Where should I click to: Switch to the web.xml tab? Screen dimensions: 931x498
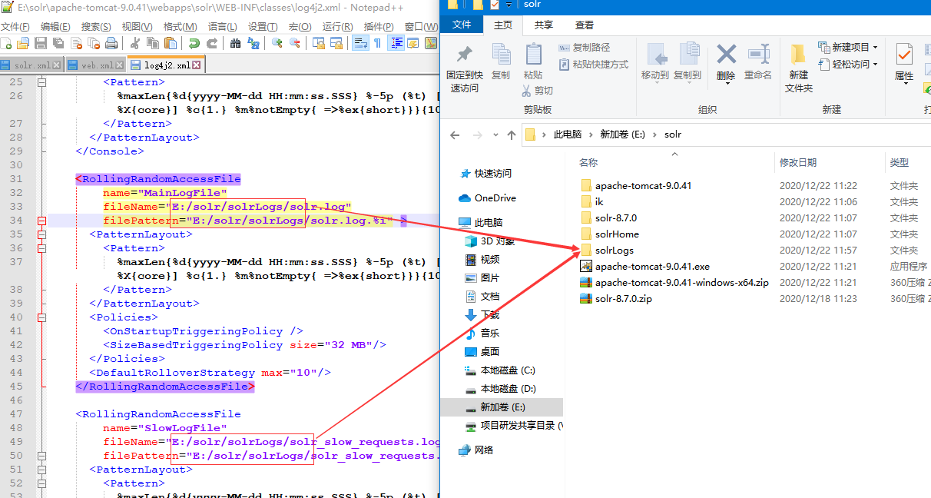click(x=94, y=65)
